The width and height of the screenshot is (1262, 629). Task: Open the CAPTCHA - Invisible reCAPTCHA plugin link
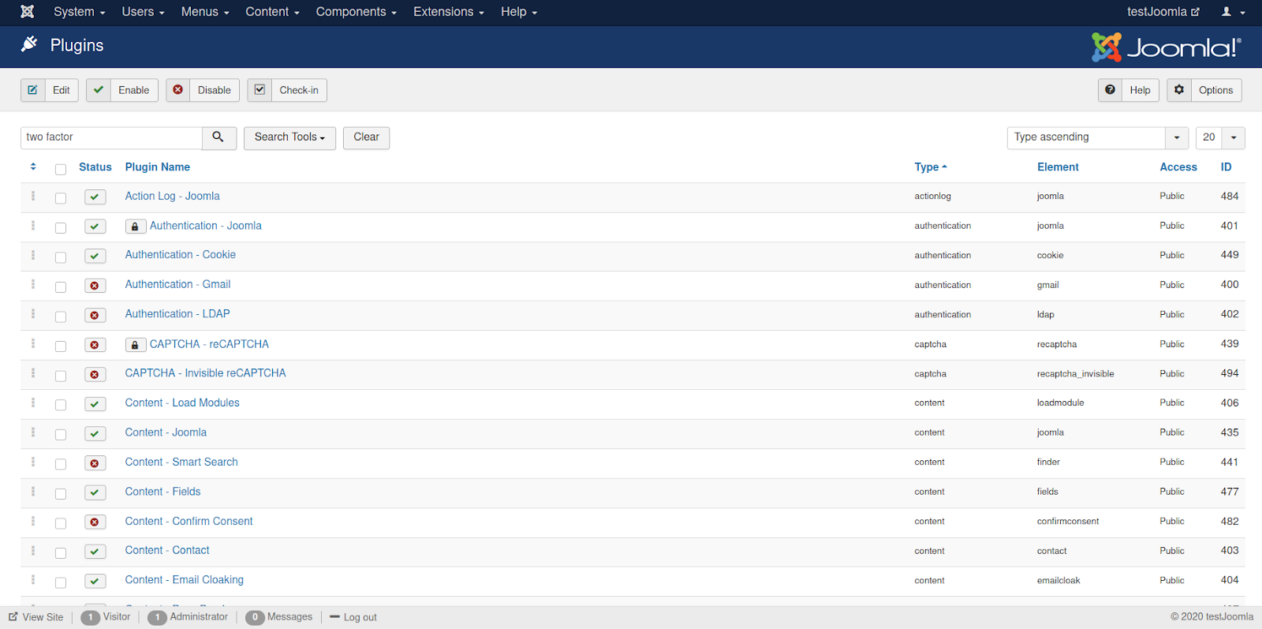pyautogui.click(x=205, y=373)
